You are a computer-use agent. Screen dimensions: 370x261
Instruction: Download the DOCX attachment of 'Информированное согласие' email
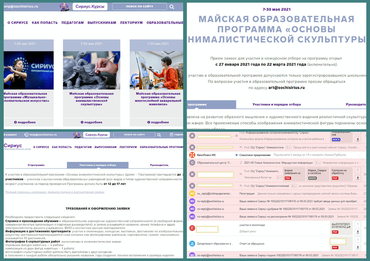pos(358,139)
